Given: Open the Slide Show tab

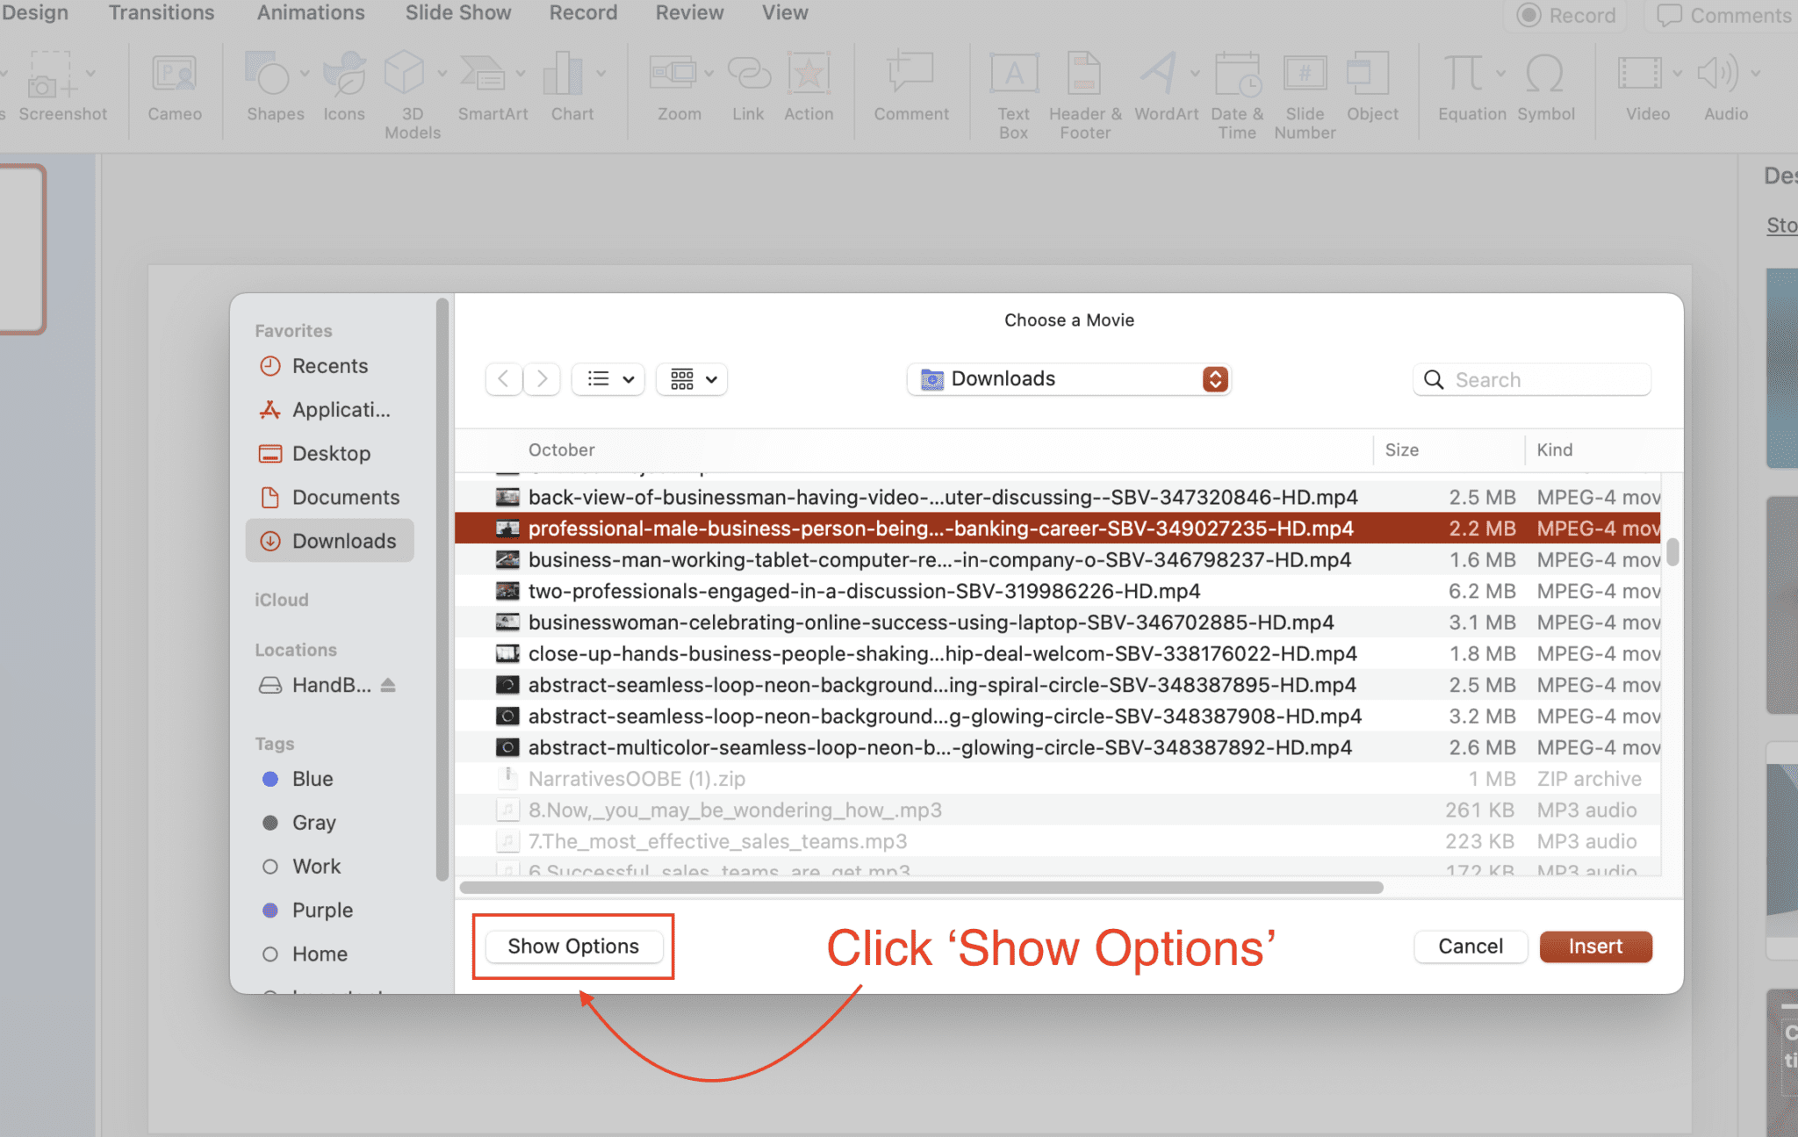Looking at the screenshot, I should 457,13.
